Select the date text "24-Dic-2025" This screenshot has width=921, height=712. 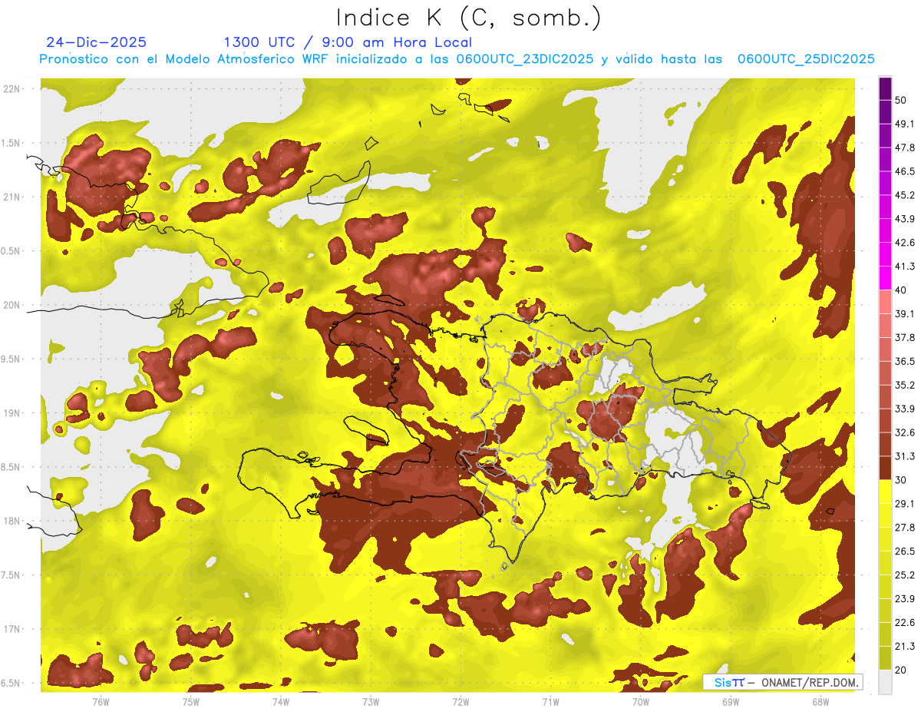point(96,42)
